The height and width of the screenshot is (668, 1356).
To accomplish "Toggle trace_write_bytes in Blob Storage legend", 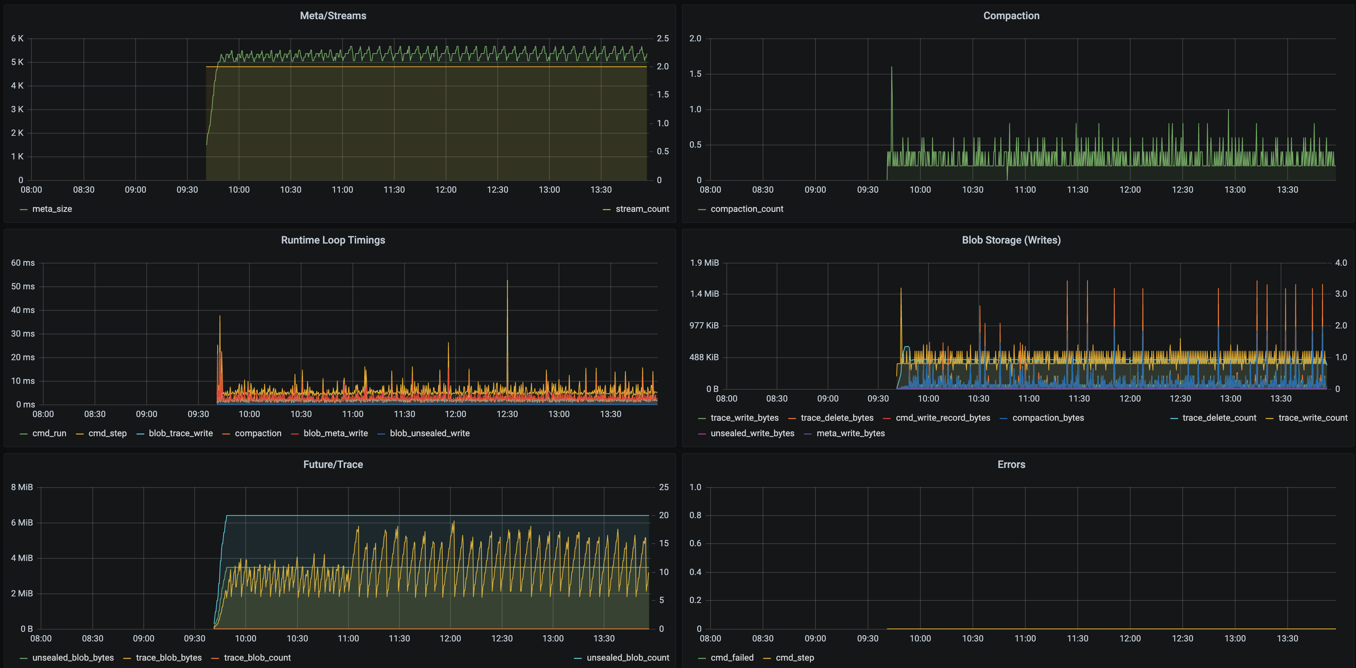I will point(745,417).
